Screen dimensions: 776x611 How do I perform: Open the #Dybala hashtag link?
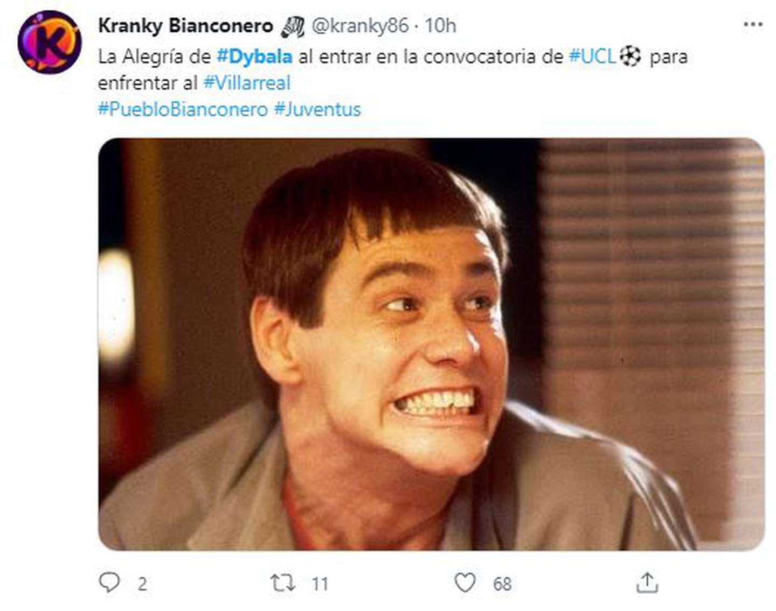point(254,57)
